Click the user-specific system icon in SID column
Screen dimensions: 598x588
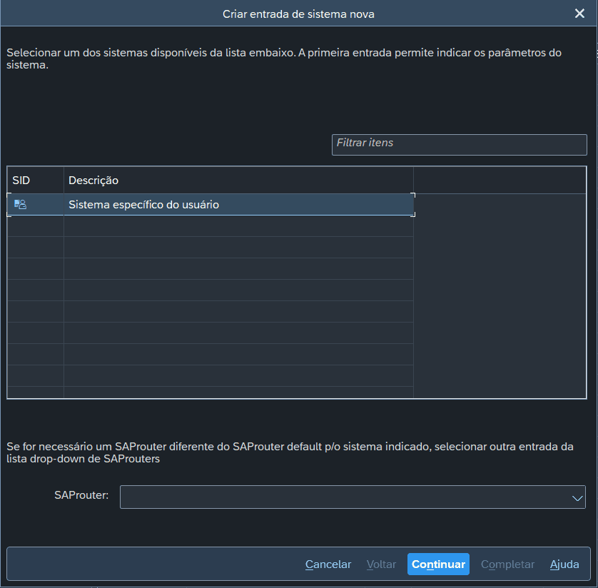(20, 204)
